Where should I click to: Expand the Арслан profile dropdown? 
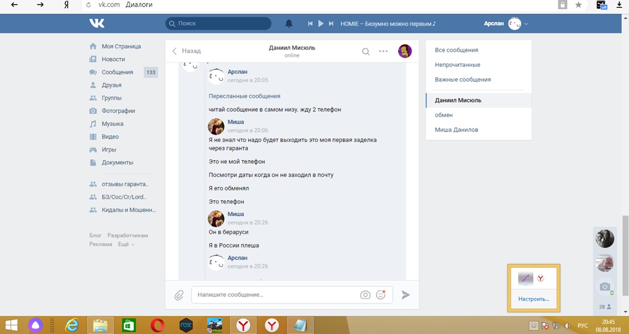[x=526, y=24]
